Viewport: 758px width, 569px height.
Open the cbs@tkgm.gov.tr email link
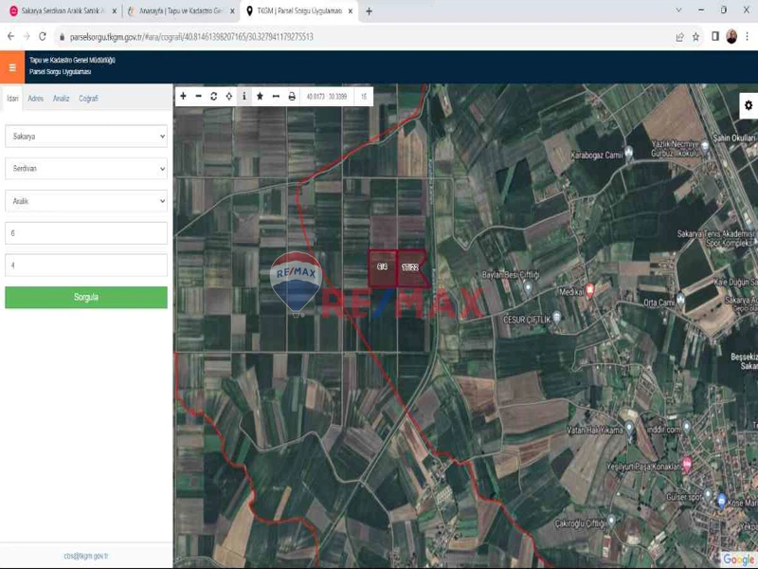coord(86,556)
